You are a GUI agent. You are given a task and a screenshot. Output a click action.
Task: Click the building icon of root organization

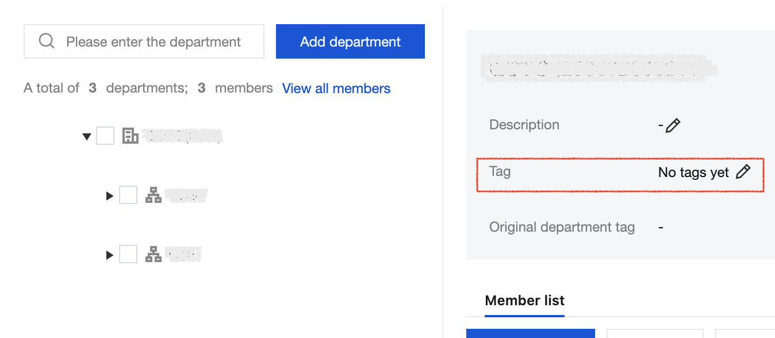coord(131,136)
